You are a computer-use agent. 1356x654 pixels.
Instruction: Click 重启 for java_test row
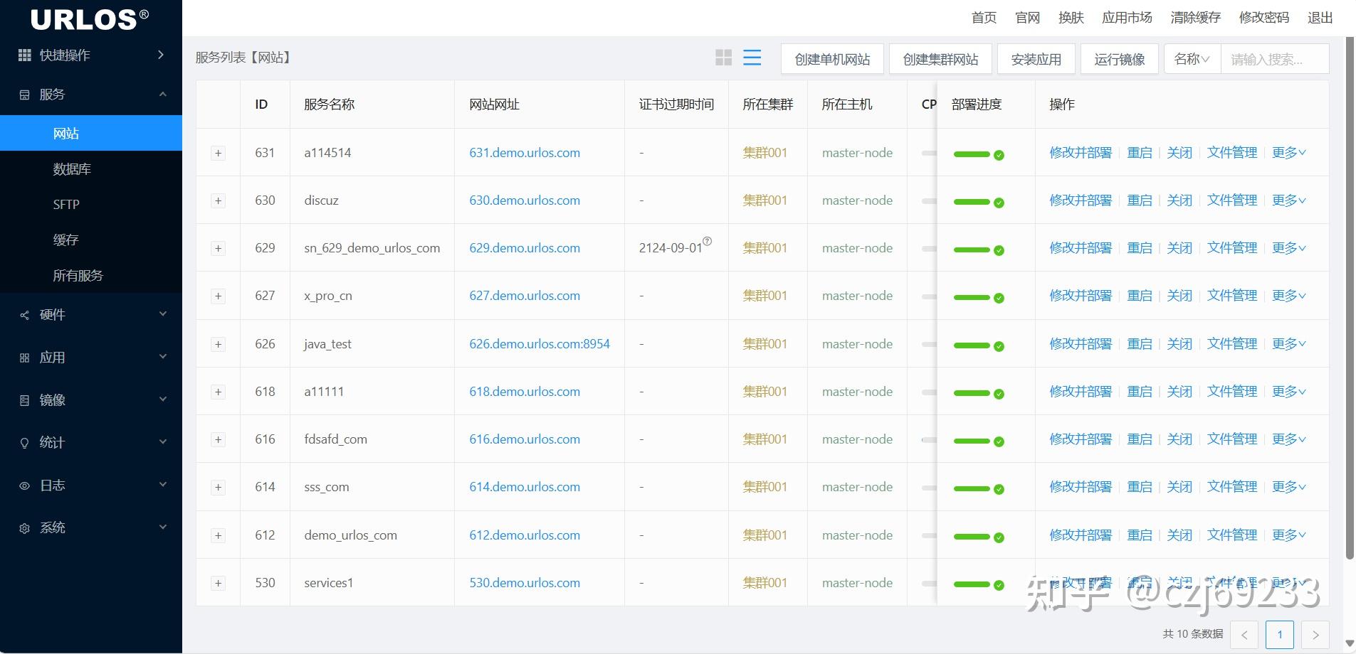[1140, 343]
